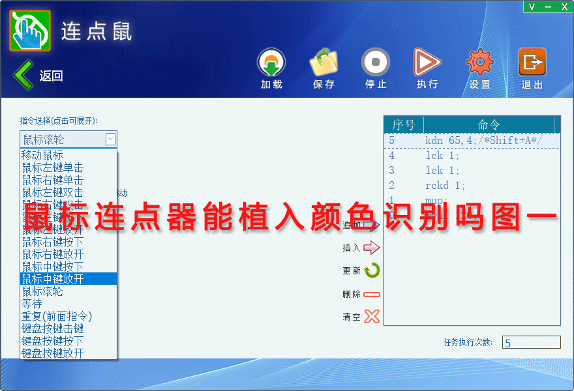Image resolution: width=574 pixels, height=391 pixels.
Task: Stop the task with the 停止 icon
Action: (x=376, y=63)
